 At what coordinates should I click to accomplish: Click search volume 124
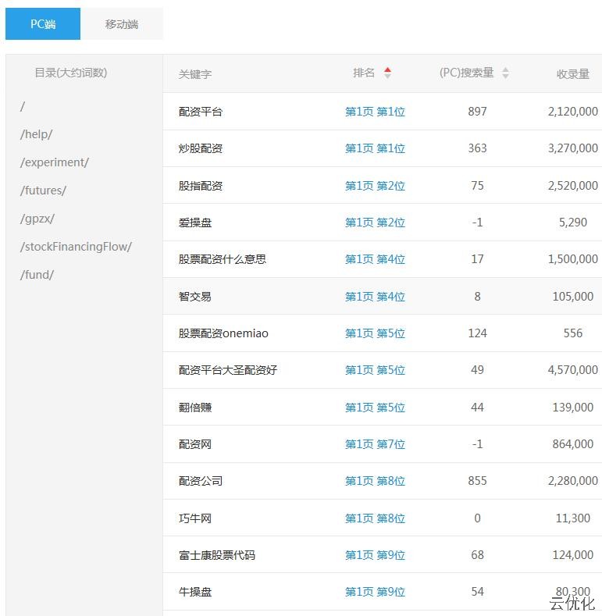point(477,333)
